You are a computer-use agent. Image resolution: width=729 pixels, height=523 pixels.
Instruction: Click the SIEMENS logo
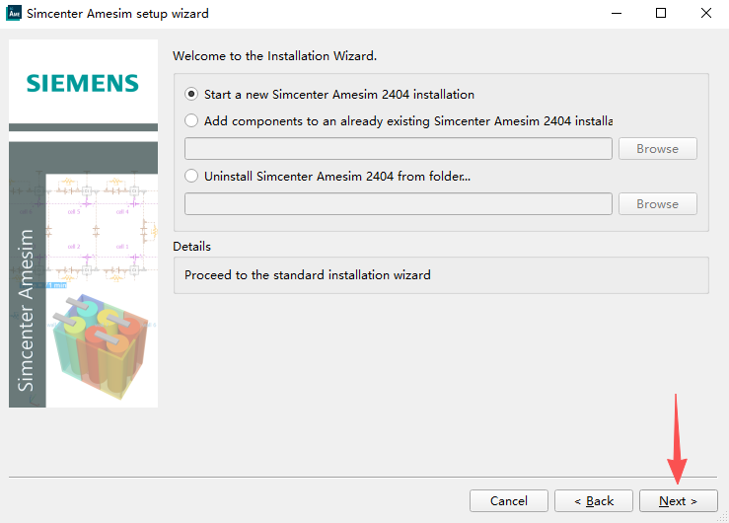coord(83,84)
